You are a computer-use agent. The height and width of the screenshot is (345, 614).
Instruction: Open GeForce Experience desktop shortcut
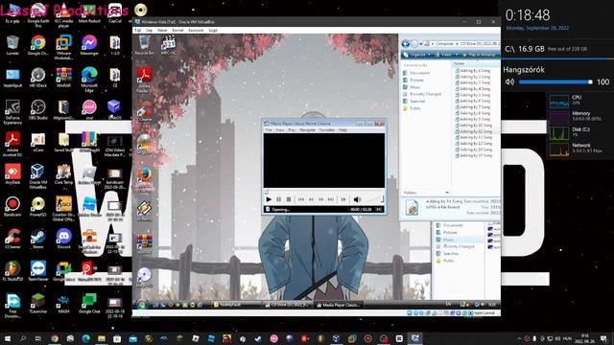12,112
